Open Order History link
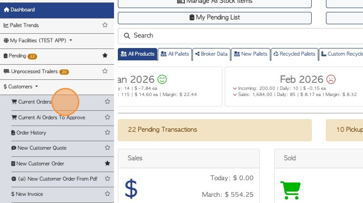The height and width of the screenshot is (203, 363). click(31, 133)
